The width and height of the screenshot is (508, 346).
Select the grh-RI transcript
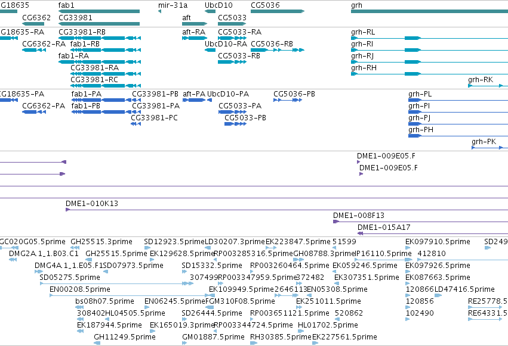[429, 50]
